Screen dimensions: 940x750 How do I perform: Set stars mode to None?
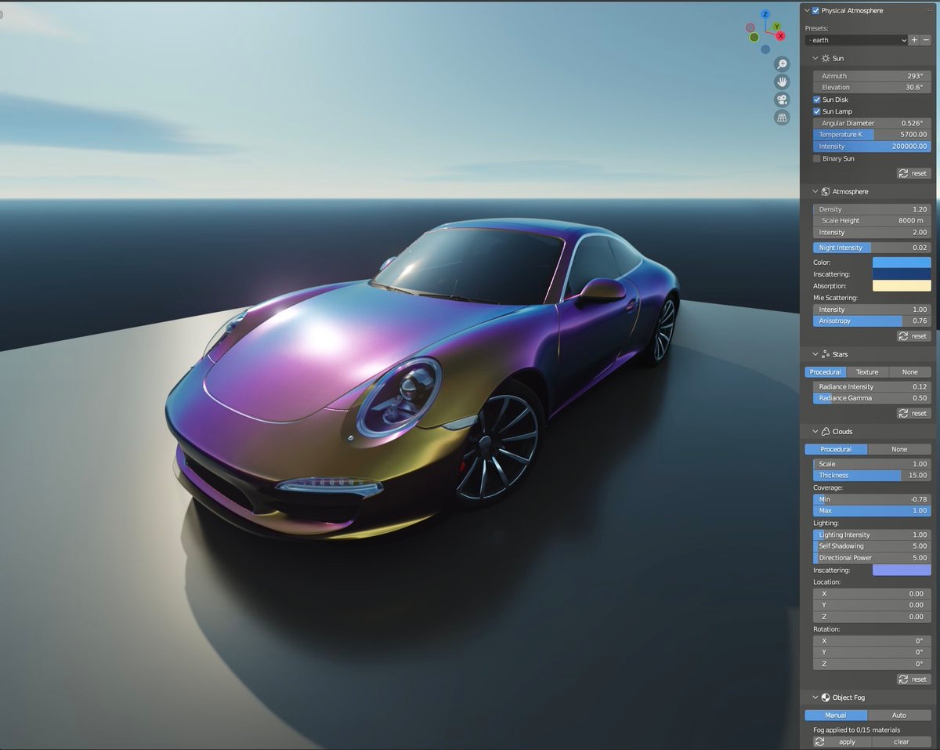909,372
